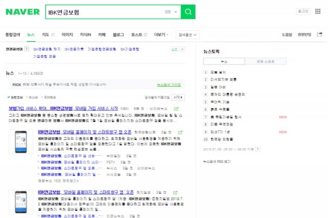Close the related searches box with X
This screenshot has width=328, height=218.
click(182, 49)
